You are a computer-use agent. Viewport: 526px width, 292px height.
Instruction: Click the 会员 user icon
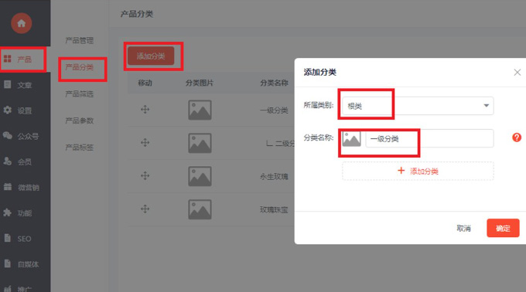8,161
